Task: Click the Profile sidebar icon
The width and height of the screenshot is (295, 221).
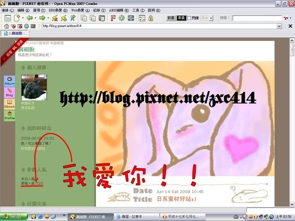Action: click(9, 115)
